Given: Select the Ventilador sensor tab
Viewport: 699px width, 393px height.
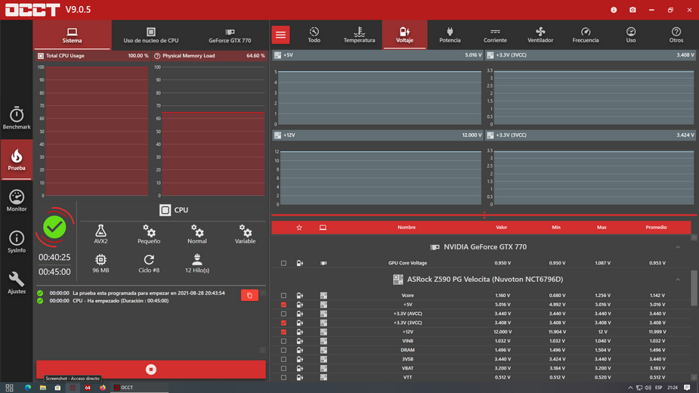Looking at the screenshot, I should [x=540, y=35].
